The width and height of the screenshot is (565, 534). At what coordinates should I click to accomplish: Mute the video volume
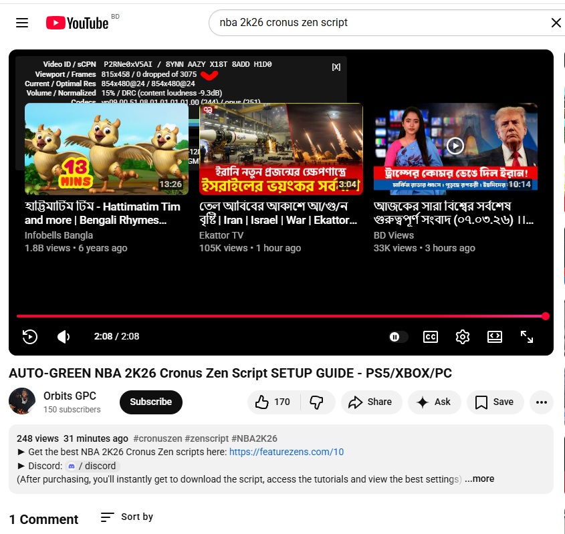coord(64,337)
